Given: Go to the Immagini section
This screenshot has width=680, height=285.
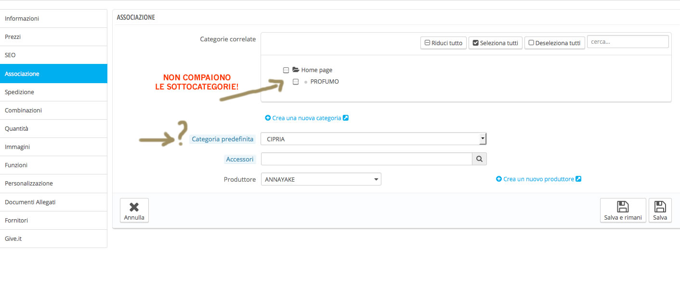Looking at the screenshot, I should point(53,147).
